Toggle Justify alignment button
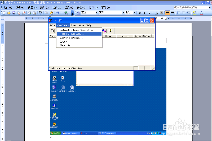 pyautogui.click(x=167, y=13)
